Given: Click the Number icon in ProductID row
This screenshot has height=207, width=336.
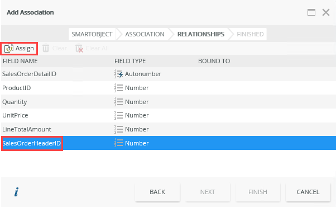Looking at the screenshot, I should 118,88.
